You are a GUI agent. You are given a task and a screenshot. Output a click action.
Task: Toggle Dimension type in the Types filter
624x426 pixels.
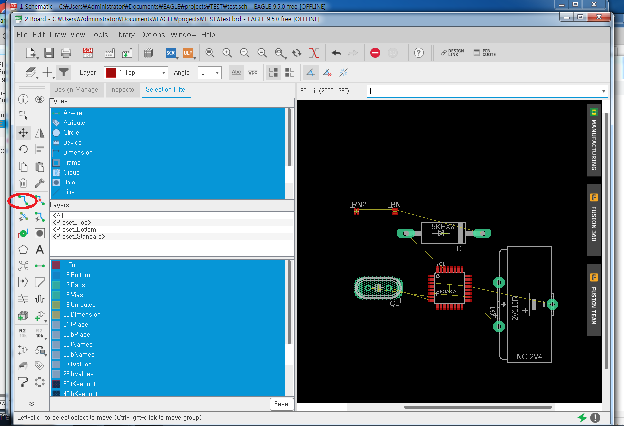[x=168, y=152]
